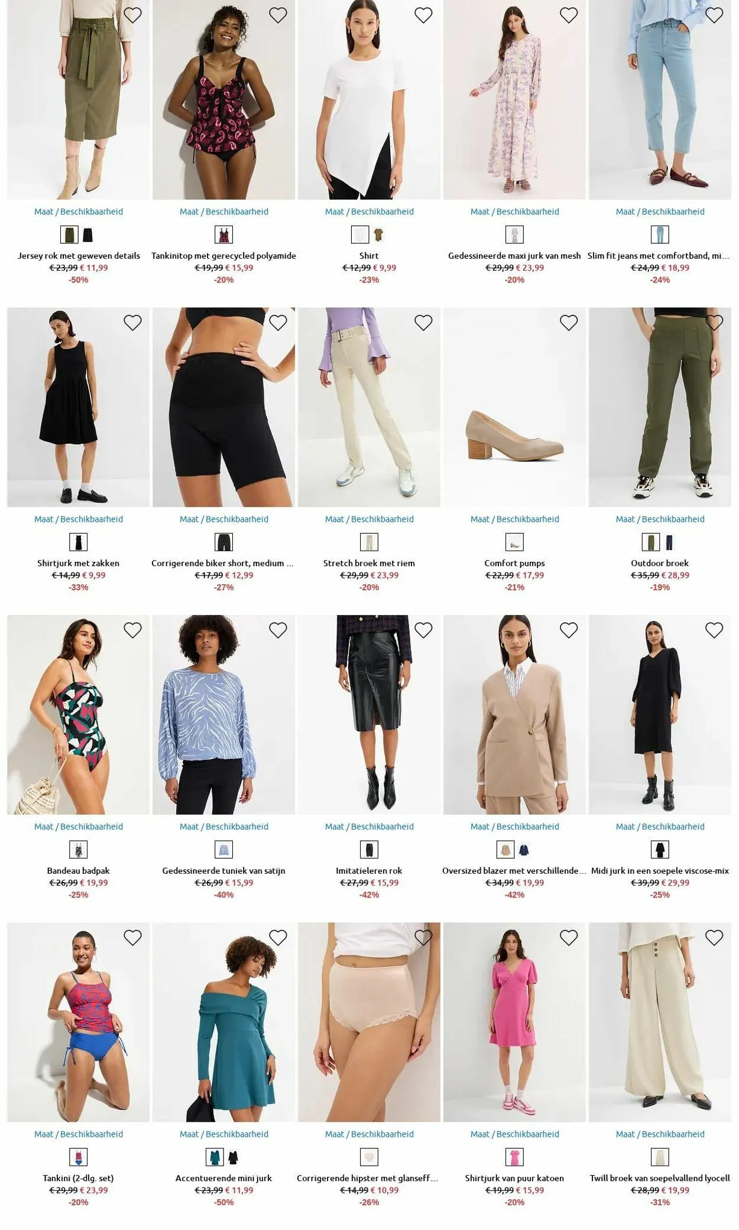Open Maat / Beschikbaarheid for Tankini set
Viewport: 739px width, 1230px height.
pos(79,1134)
